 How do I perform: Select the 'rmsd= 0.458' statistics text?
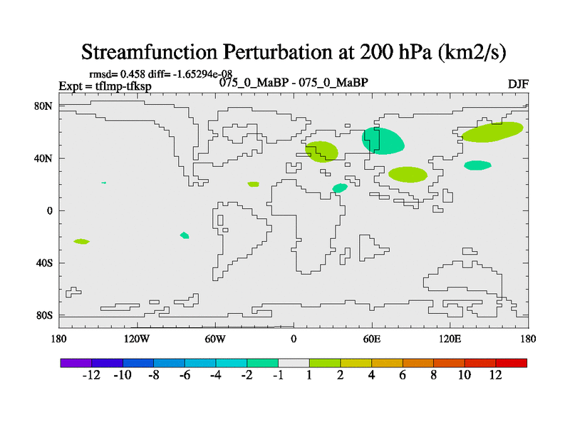point(115,74)
